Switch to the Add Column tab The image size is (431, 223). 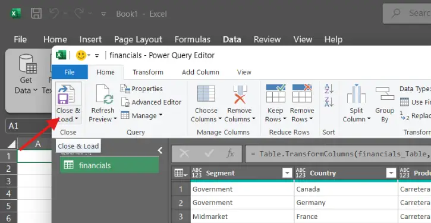200,73
